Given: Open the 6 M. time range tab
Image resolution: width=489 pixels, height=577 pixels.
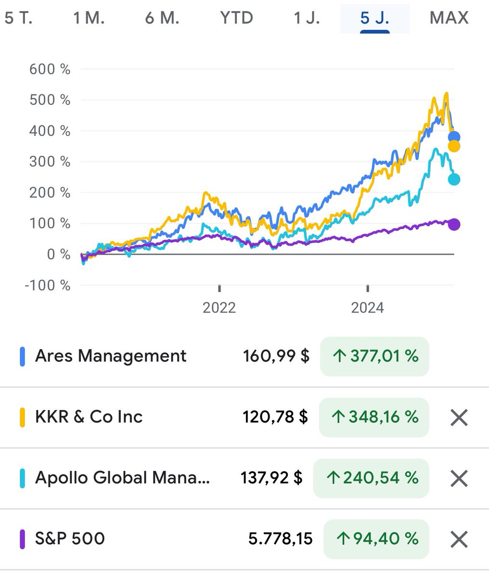Looking at the screenshot, I should click(x=162, y=18).
